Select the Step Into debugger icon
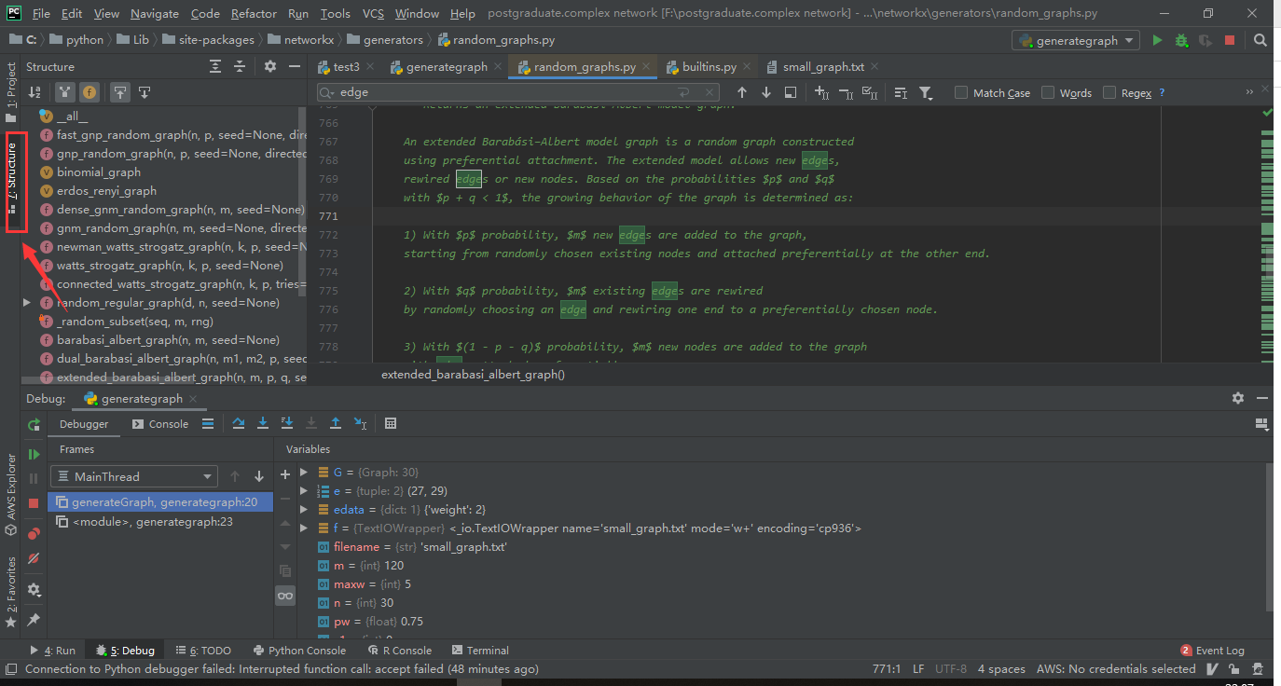The width and height of the screenshot is (1281, 686). coord(263,423)
